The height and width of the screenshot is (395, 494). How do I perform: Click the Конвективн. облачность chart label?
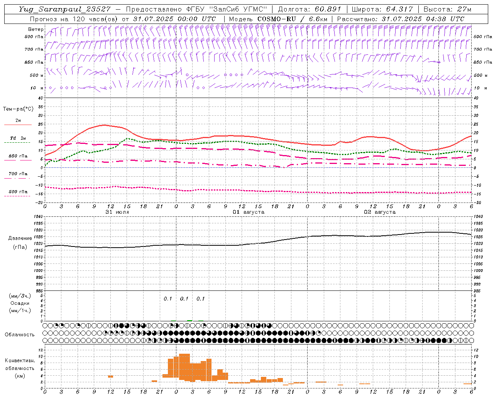click(20, 365)
